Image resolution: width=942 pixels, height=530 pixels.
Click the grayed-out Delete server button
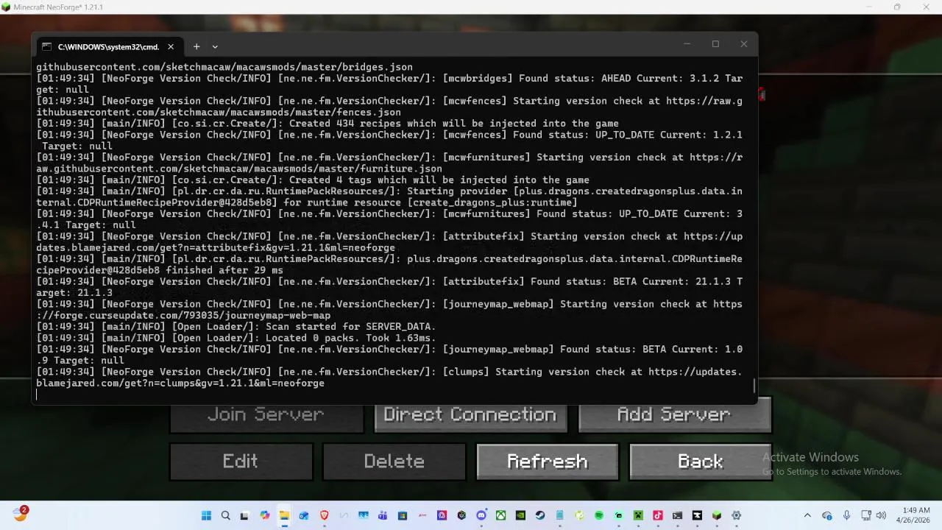pos(394,462)
